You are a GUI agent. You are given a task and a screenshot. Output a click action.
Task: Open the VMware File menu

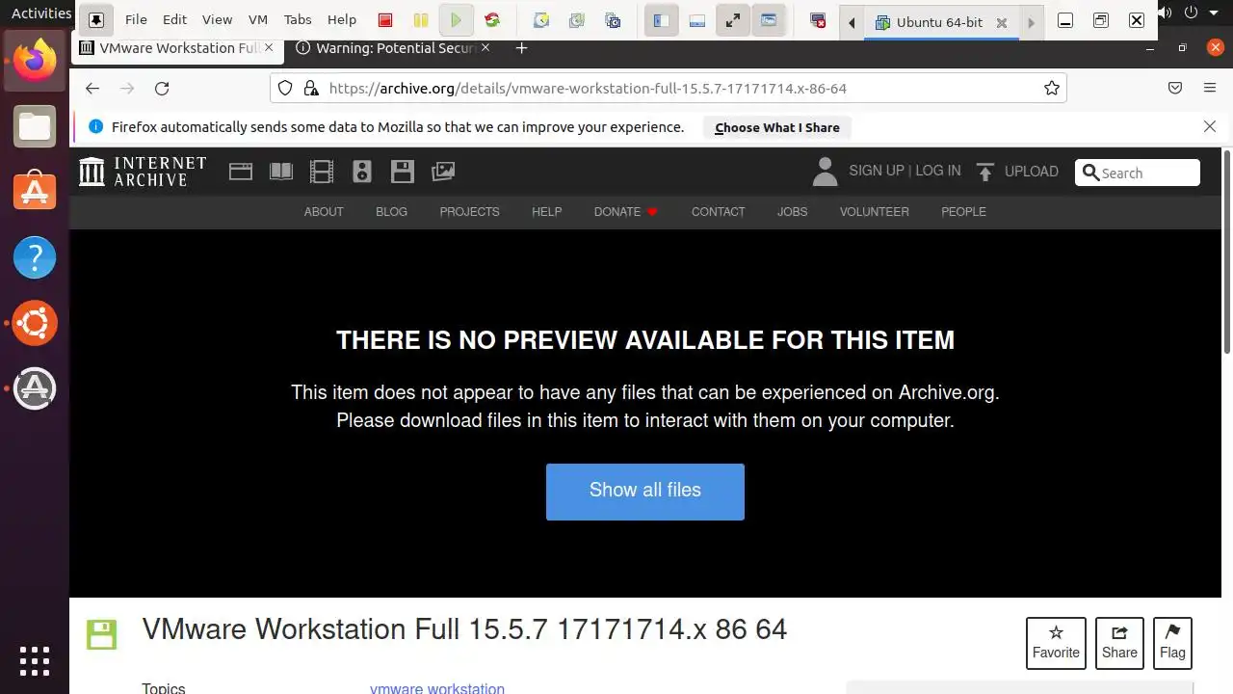(x=136, y=19)
